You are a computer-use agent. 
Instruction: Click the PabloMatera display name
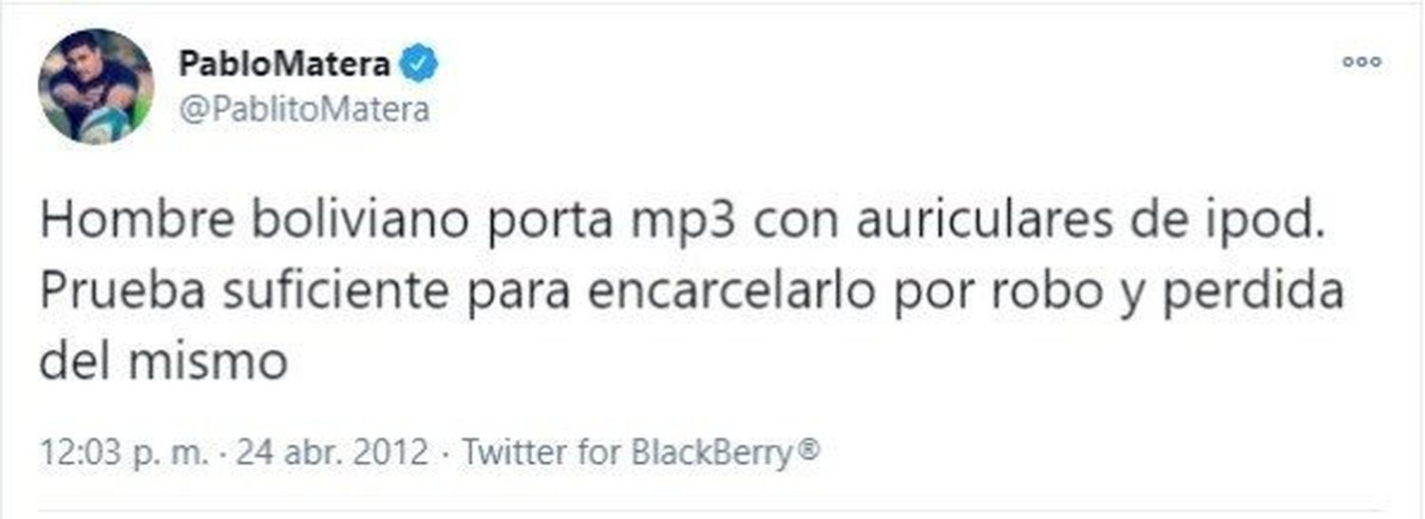(x=284, y=65)
